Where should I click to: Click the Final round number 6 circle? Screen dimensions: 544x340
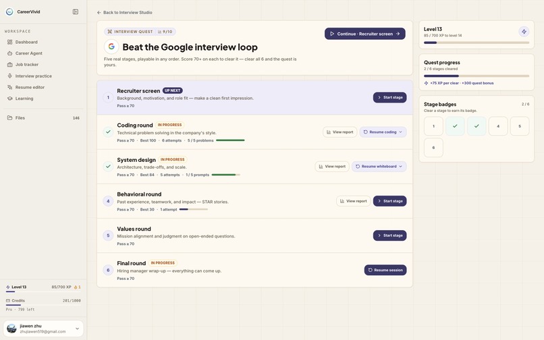point(108,270)
